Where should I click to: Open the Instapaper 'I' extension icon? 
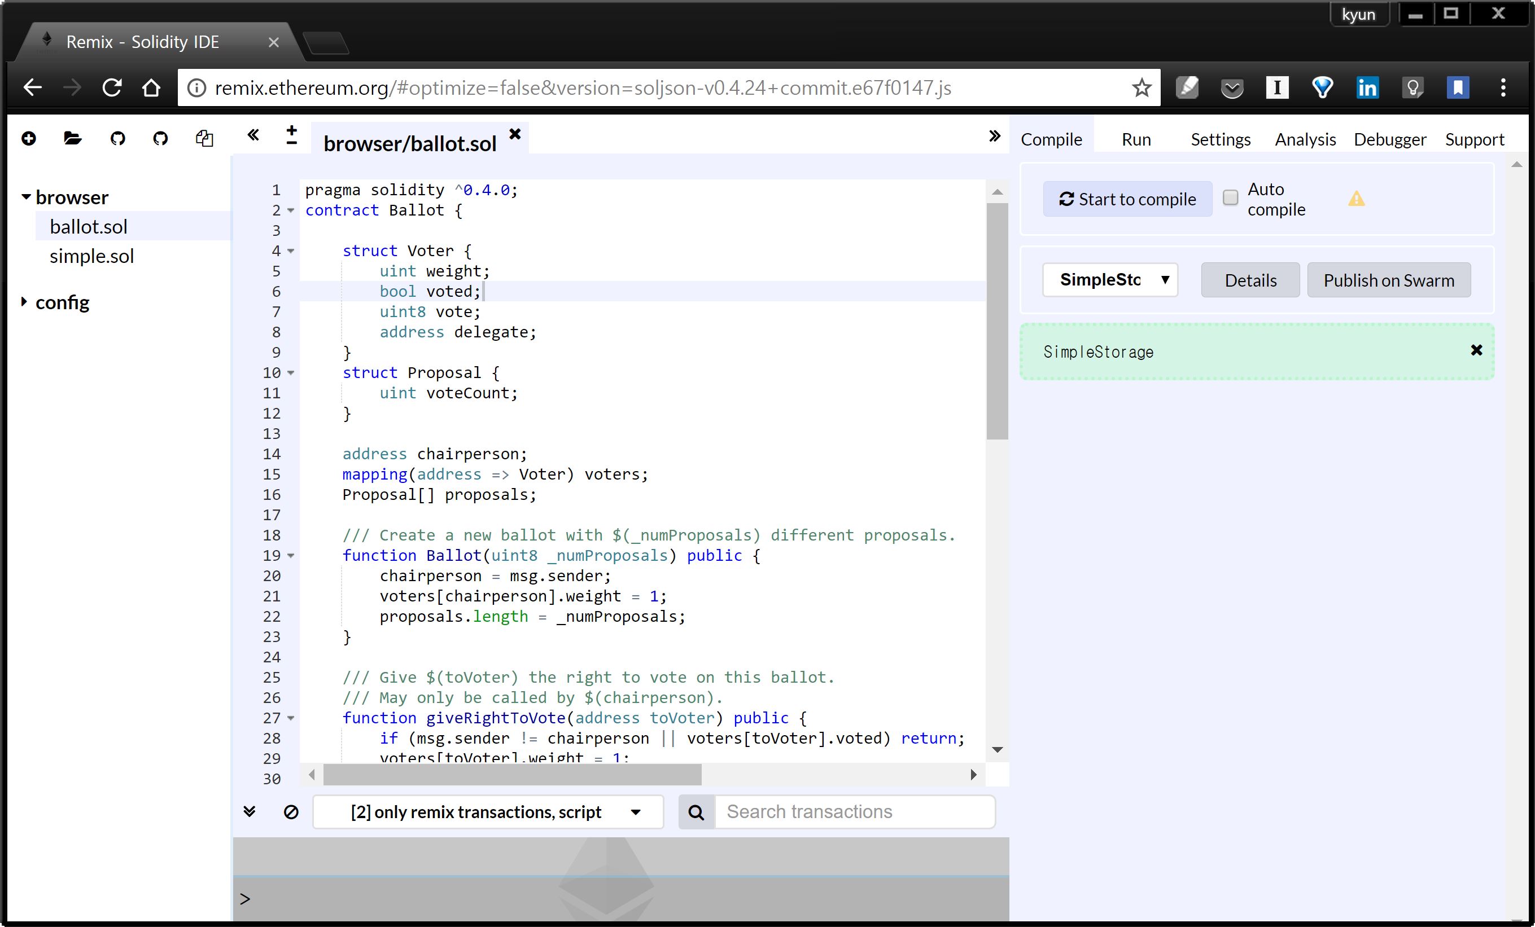(1276, 88)
